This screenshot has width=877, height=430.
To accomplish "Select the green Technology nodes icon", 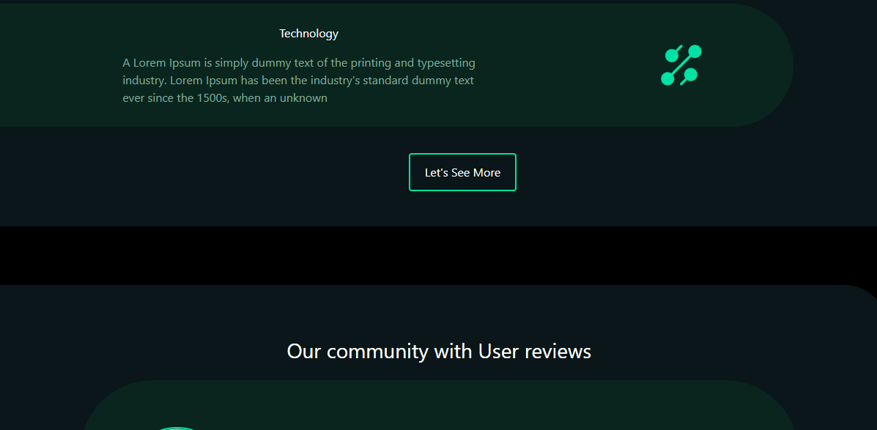I will point(681,65).
